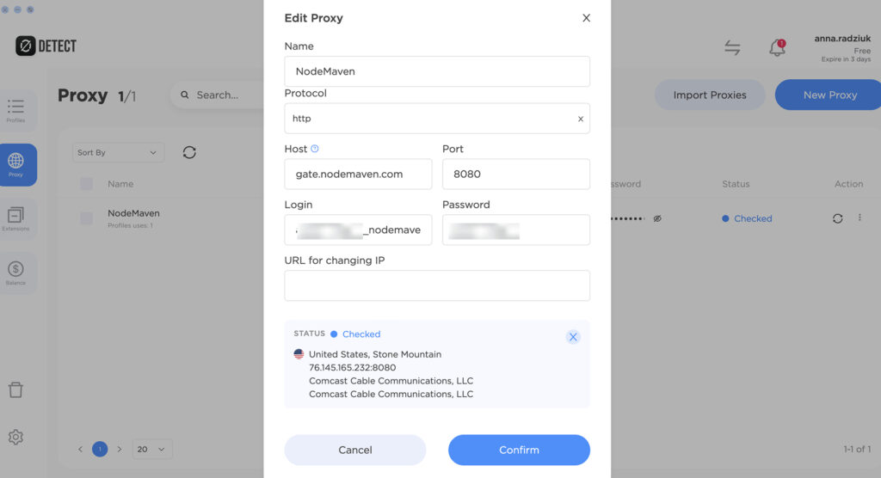The height and width of the screenshot is (478, 881).
Task: Open the trash bin in sidebar
Action: pos(15,390)
